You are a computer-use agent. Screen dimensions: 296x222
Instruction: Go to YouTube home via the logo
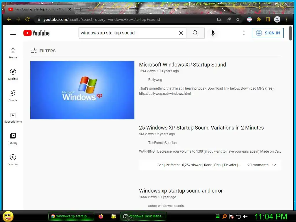[x=36, y=33]
